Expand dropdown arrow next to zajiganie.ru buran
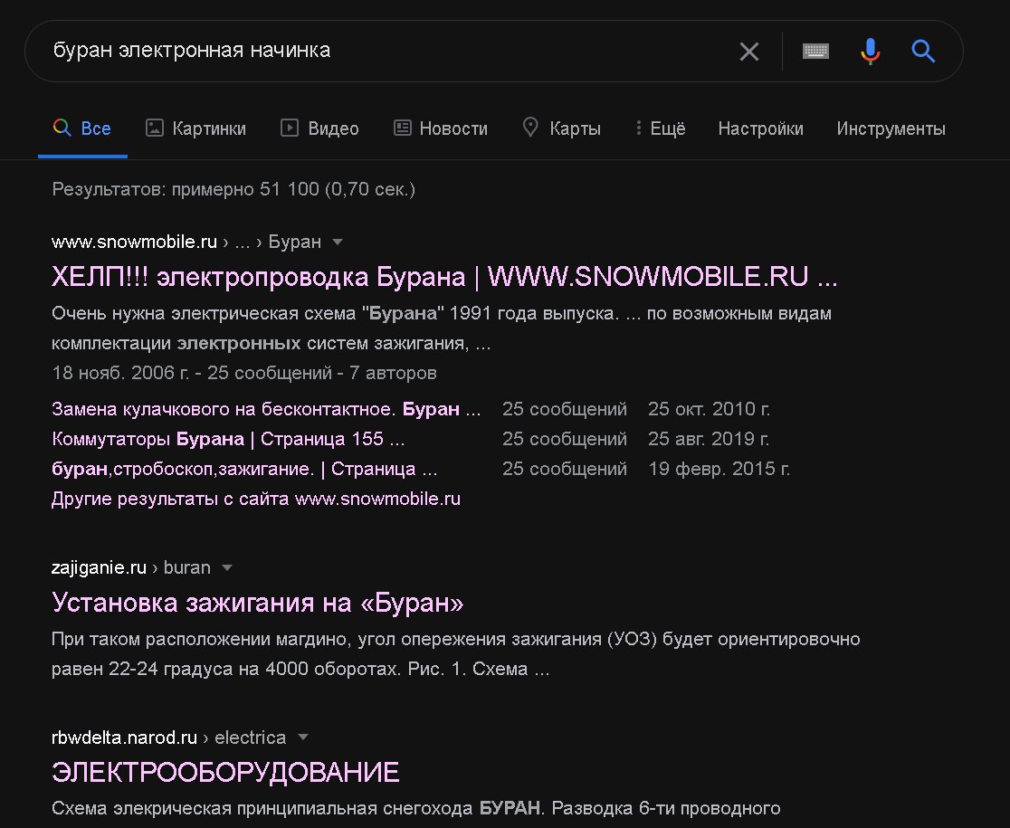This screenshot has height=828, width=1010. point(227,568)
